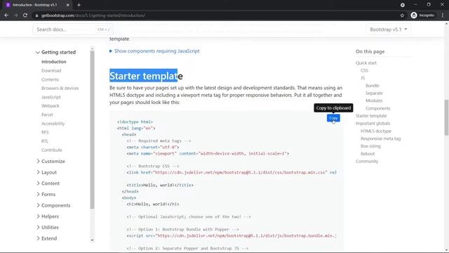Click the page vertical scrollbar thumb
This screenshot has width=449, height=253.
tap(446, 117)
